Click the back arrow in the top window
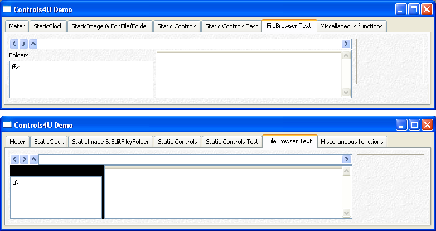Image resolution: width=436 pixels, height=231 pixels. coord(14,44)
